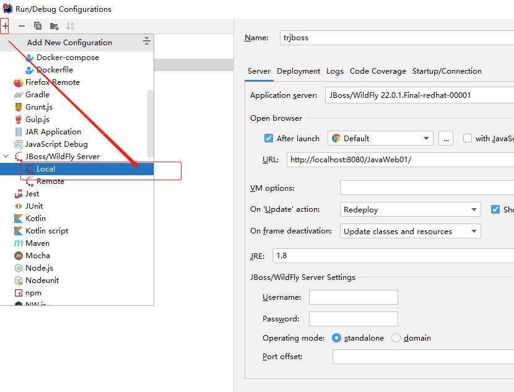The width and height of the screenshot is (514, 392).
Task: Click the Password input field
Action: point(354,319)
